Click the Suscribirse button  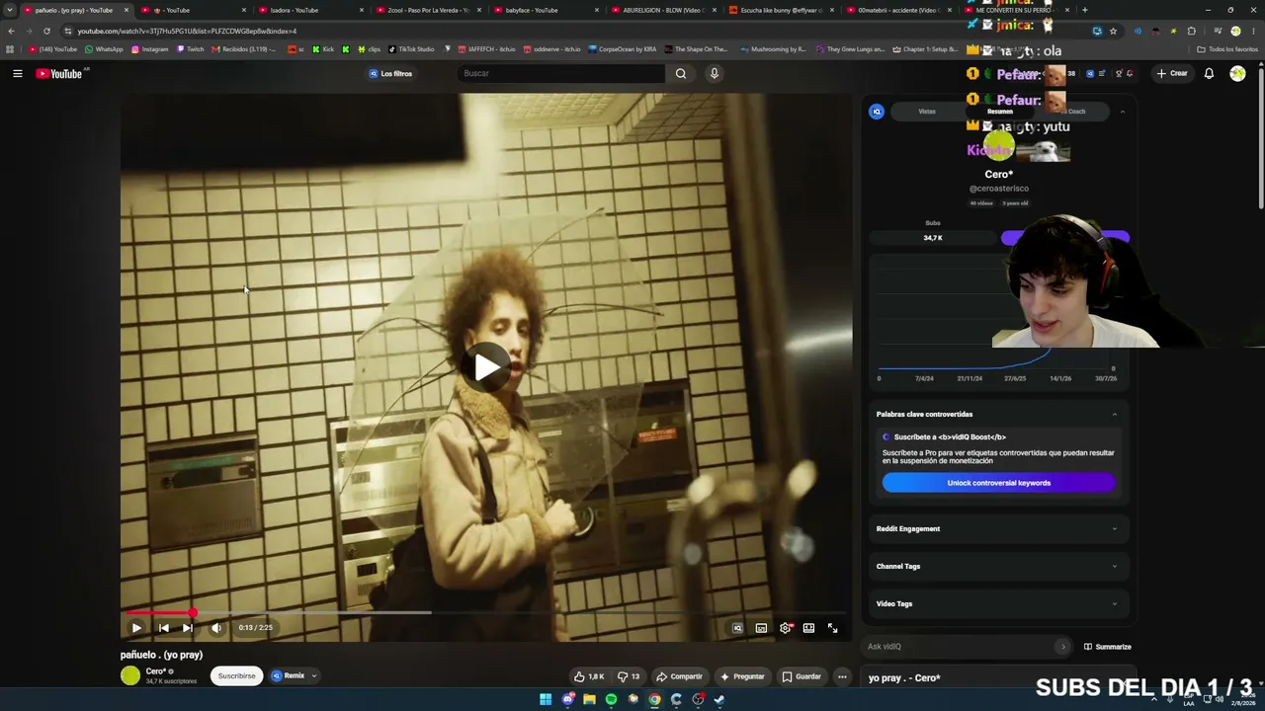pyautogui.click(x=236, y=676)
